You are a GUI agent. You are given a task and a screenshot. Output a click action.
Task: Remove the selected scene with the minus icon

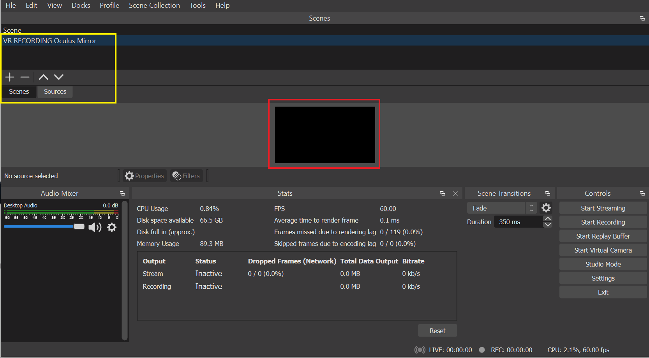(25, 77)
